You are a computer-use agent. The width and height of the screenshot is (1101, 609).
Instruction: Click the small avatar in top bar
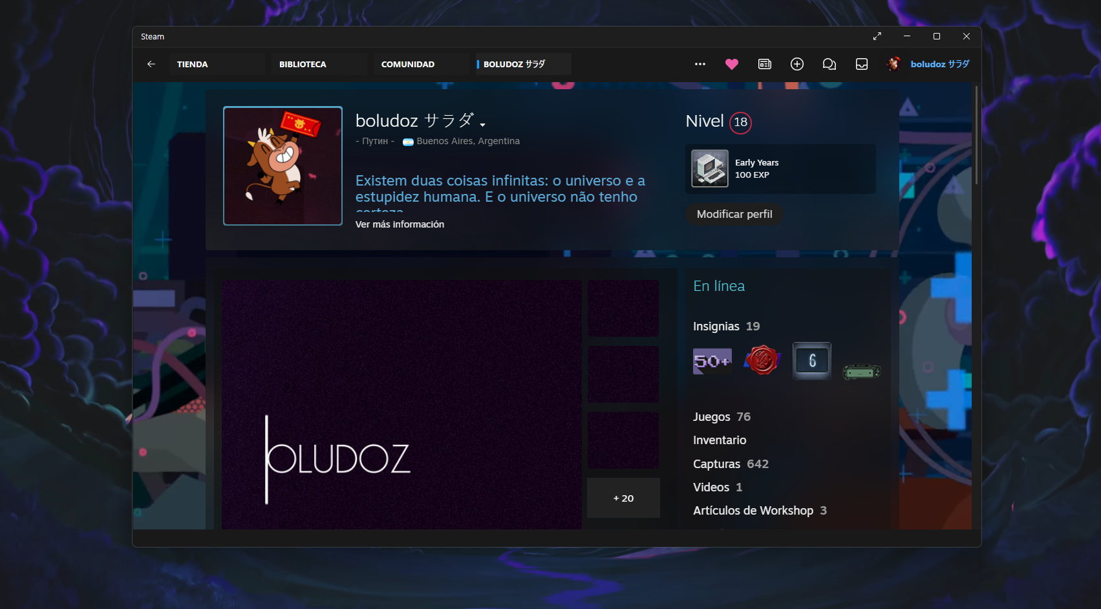click(x=893, y=63)
